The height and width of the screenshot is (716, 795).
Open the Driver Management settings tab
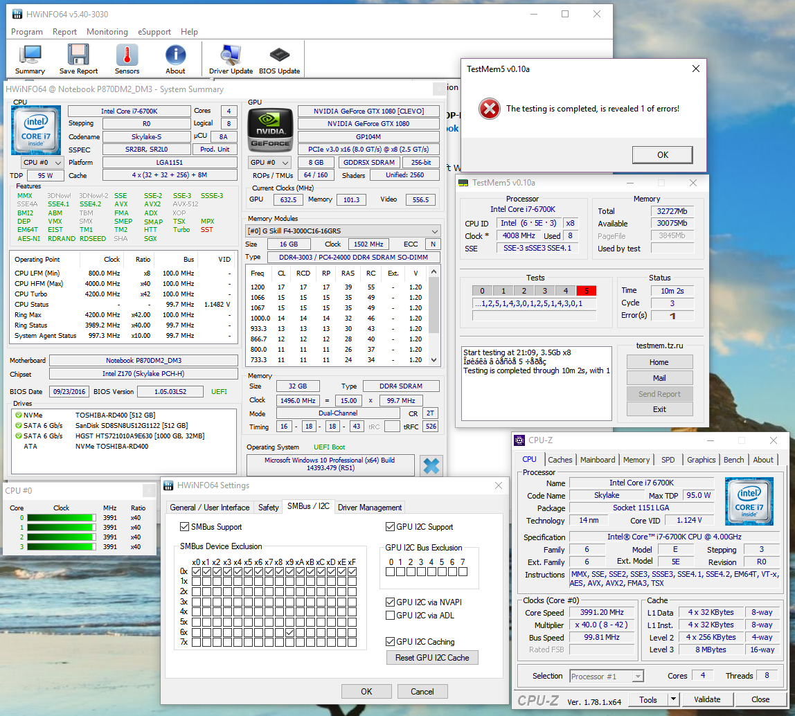(370, 507)
